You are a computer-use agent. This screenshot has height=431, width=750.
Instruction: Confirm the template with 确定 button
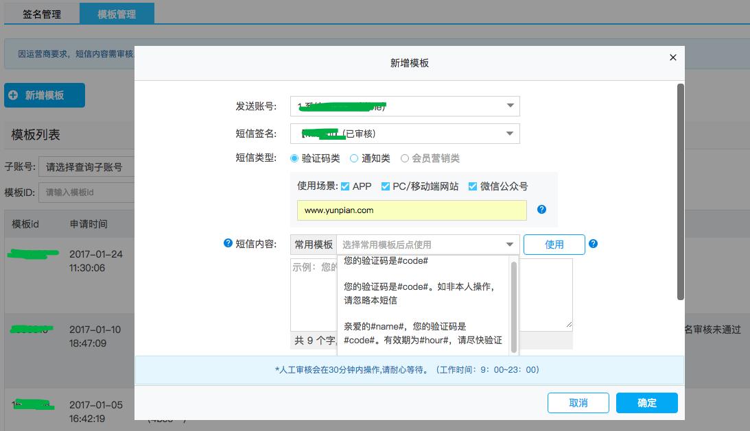(x=646, y=403)
